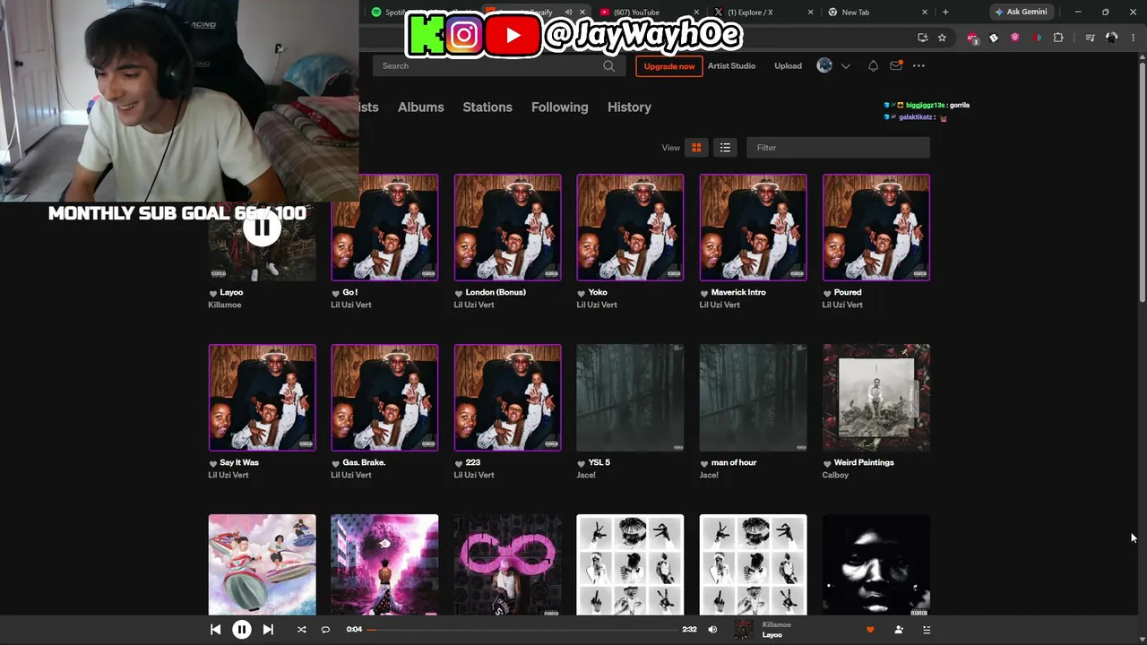Viewport: 1147px width, 645px height.
Task: Open the History tab
Action: [x=629, y=107]
